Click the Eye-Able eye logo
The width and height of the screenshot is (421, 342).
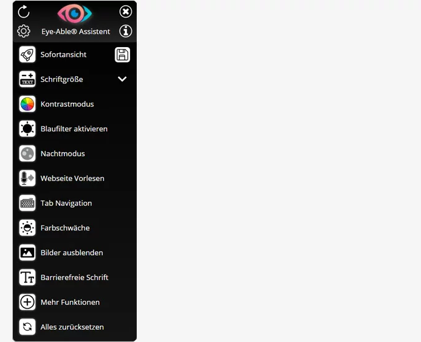pyautogui.click(x=75, y=14)
